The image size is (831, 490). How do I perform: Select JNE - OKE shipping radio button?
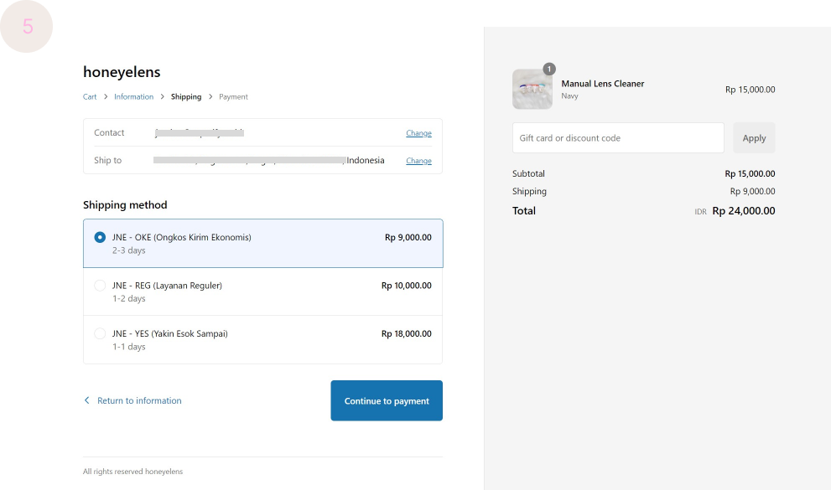pos(101,238)
